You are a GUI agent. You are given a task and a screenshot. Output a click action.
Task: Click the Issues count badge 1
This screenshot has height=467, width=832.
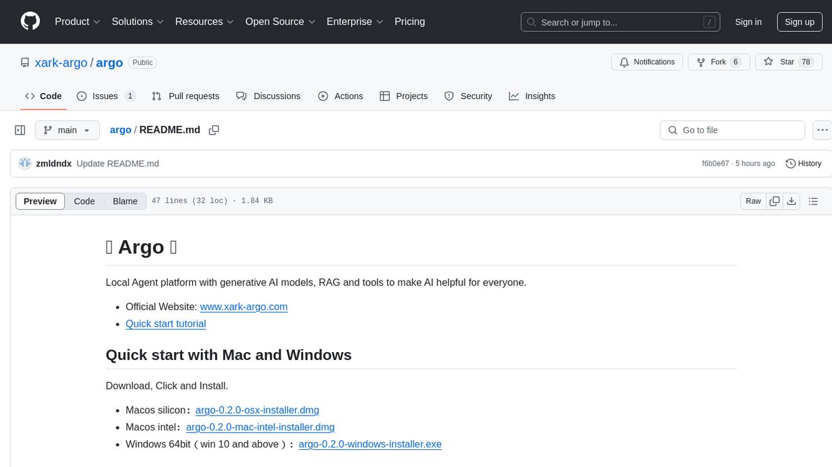click(130, 96)
